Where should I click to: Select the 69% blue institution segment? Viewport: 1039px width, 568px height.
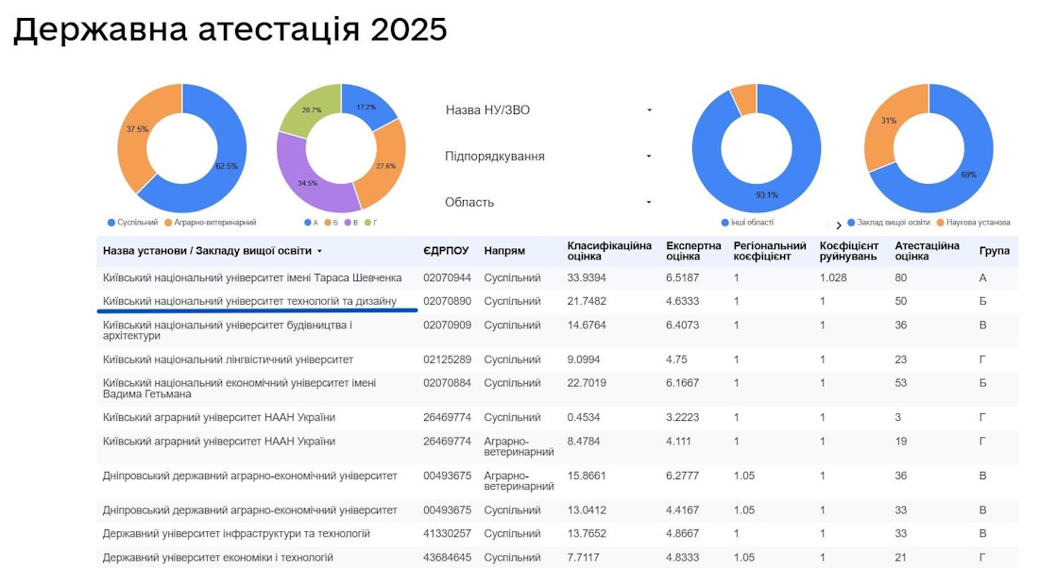tap(969, 175)
